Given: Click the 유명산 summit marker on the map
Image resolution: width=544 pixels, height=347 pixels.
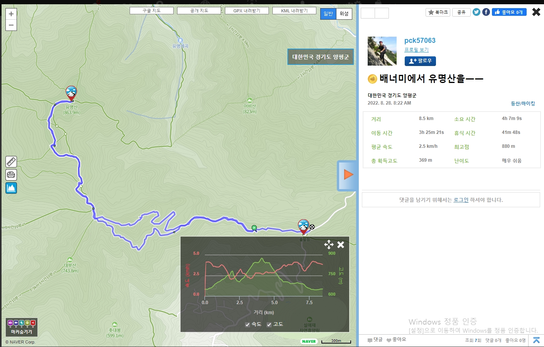Looking at the screenshot, I should click(71, 93).
